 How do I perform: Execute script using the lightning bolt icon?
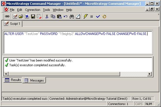[x=86, y=16]
